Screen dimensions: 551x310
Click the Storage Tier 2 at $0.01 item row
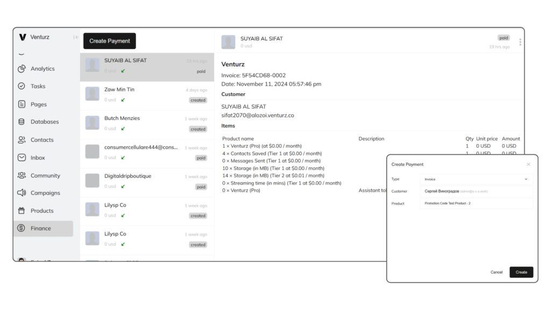click(x=273, y=175)
